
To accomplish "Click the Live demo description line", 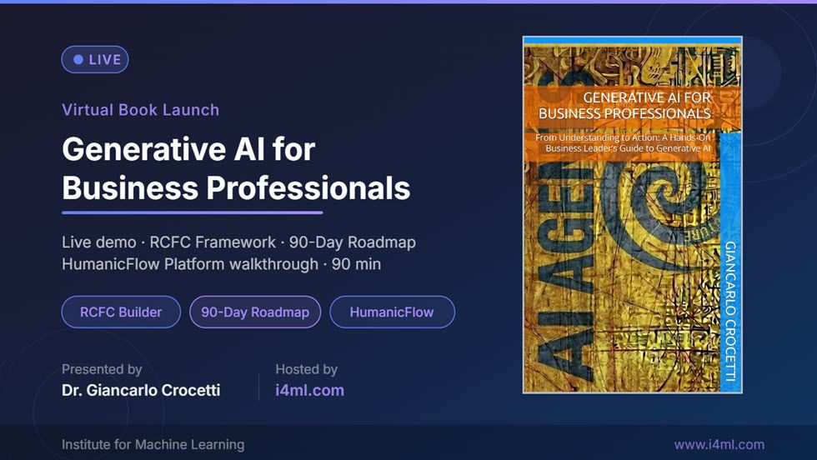I will click(x=238, y=242).
